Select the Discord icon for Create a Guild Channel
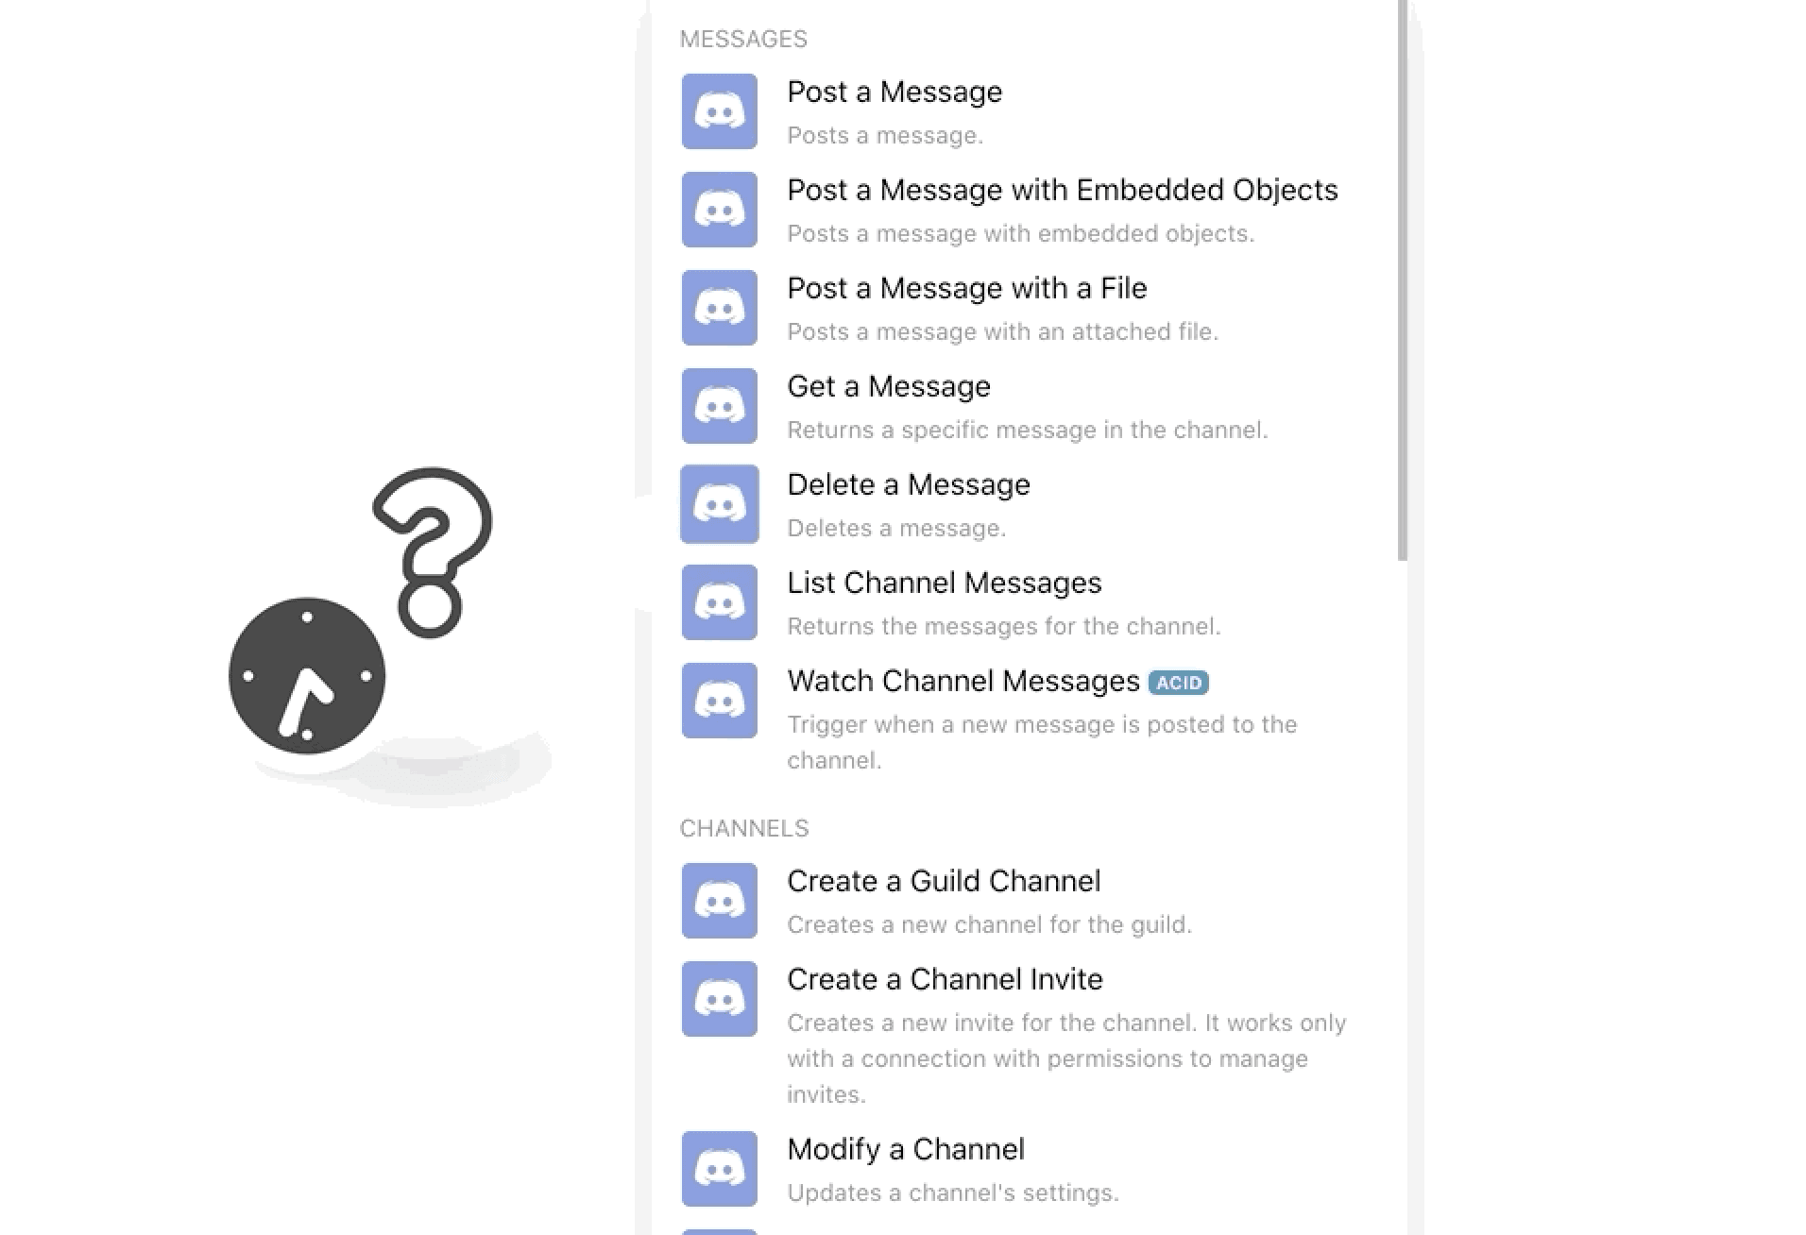Image resolution: width=1806 pixels, height=1235 pixels. click(x=719, y=900)
